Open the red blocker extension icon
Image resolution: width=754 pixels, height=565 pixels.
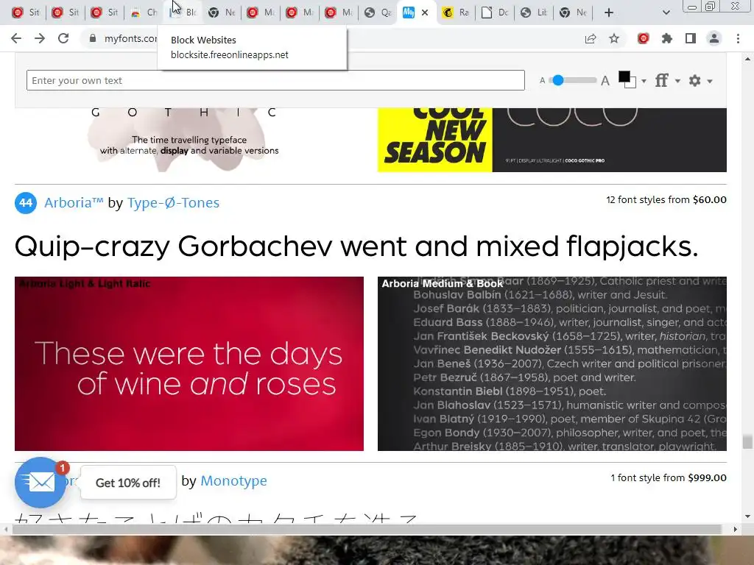coord(644,38)
